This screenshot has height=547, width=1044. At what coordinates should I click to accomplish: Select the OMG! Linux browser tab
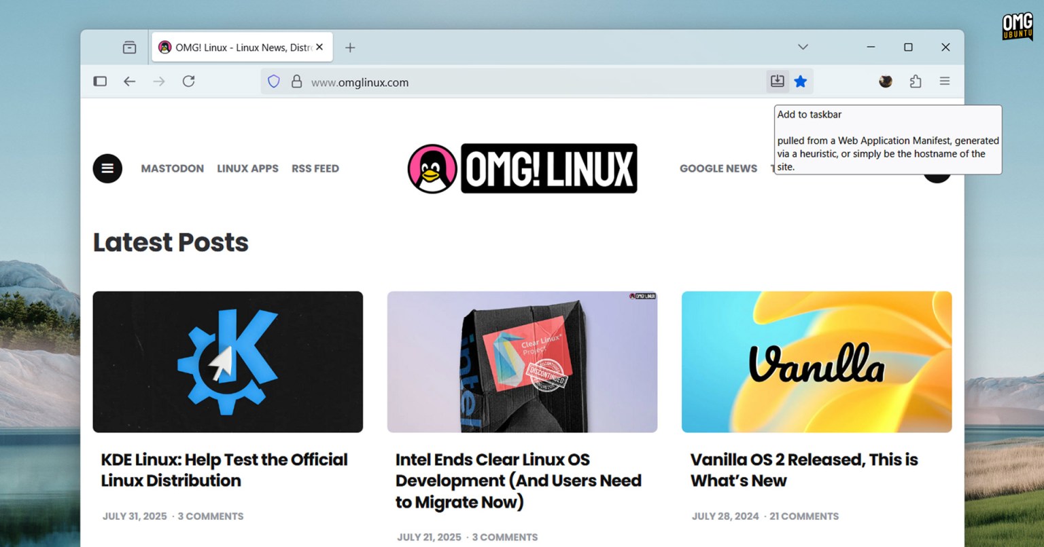pos(242,47)
